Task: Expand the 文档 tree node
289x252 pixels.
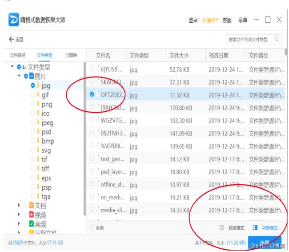Action: pos(19,206)
